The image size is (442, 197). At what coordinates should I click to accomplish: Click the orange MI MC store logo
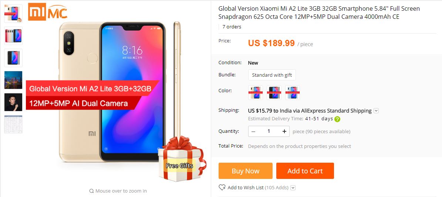point(48,12)
